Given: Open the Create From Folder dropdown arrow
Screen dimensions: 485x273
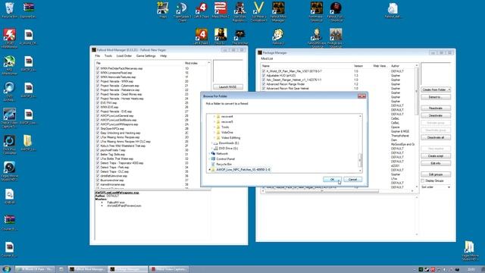Looking at the screenshot, I should [449, 89].
